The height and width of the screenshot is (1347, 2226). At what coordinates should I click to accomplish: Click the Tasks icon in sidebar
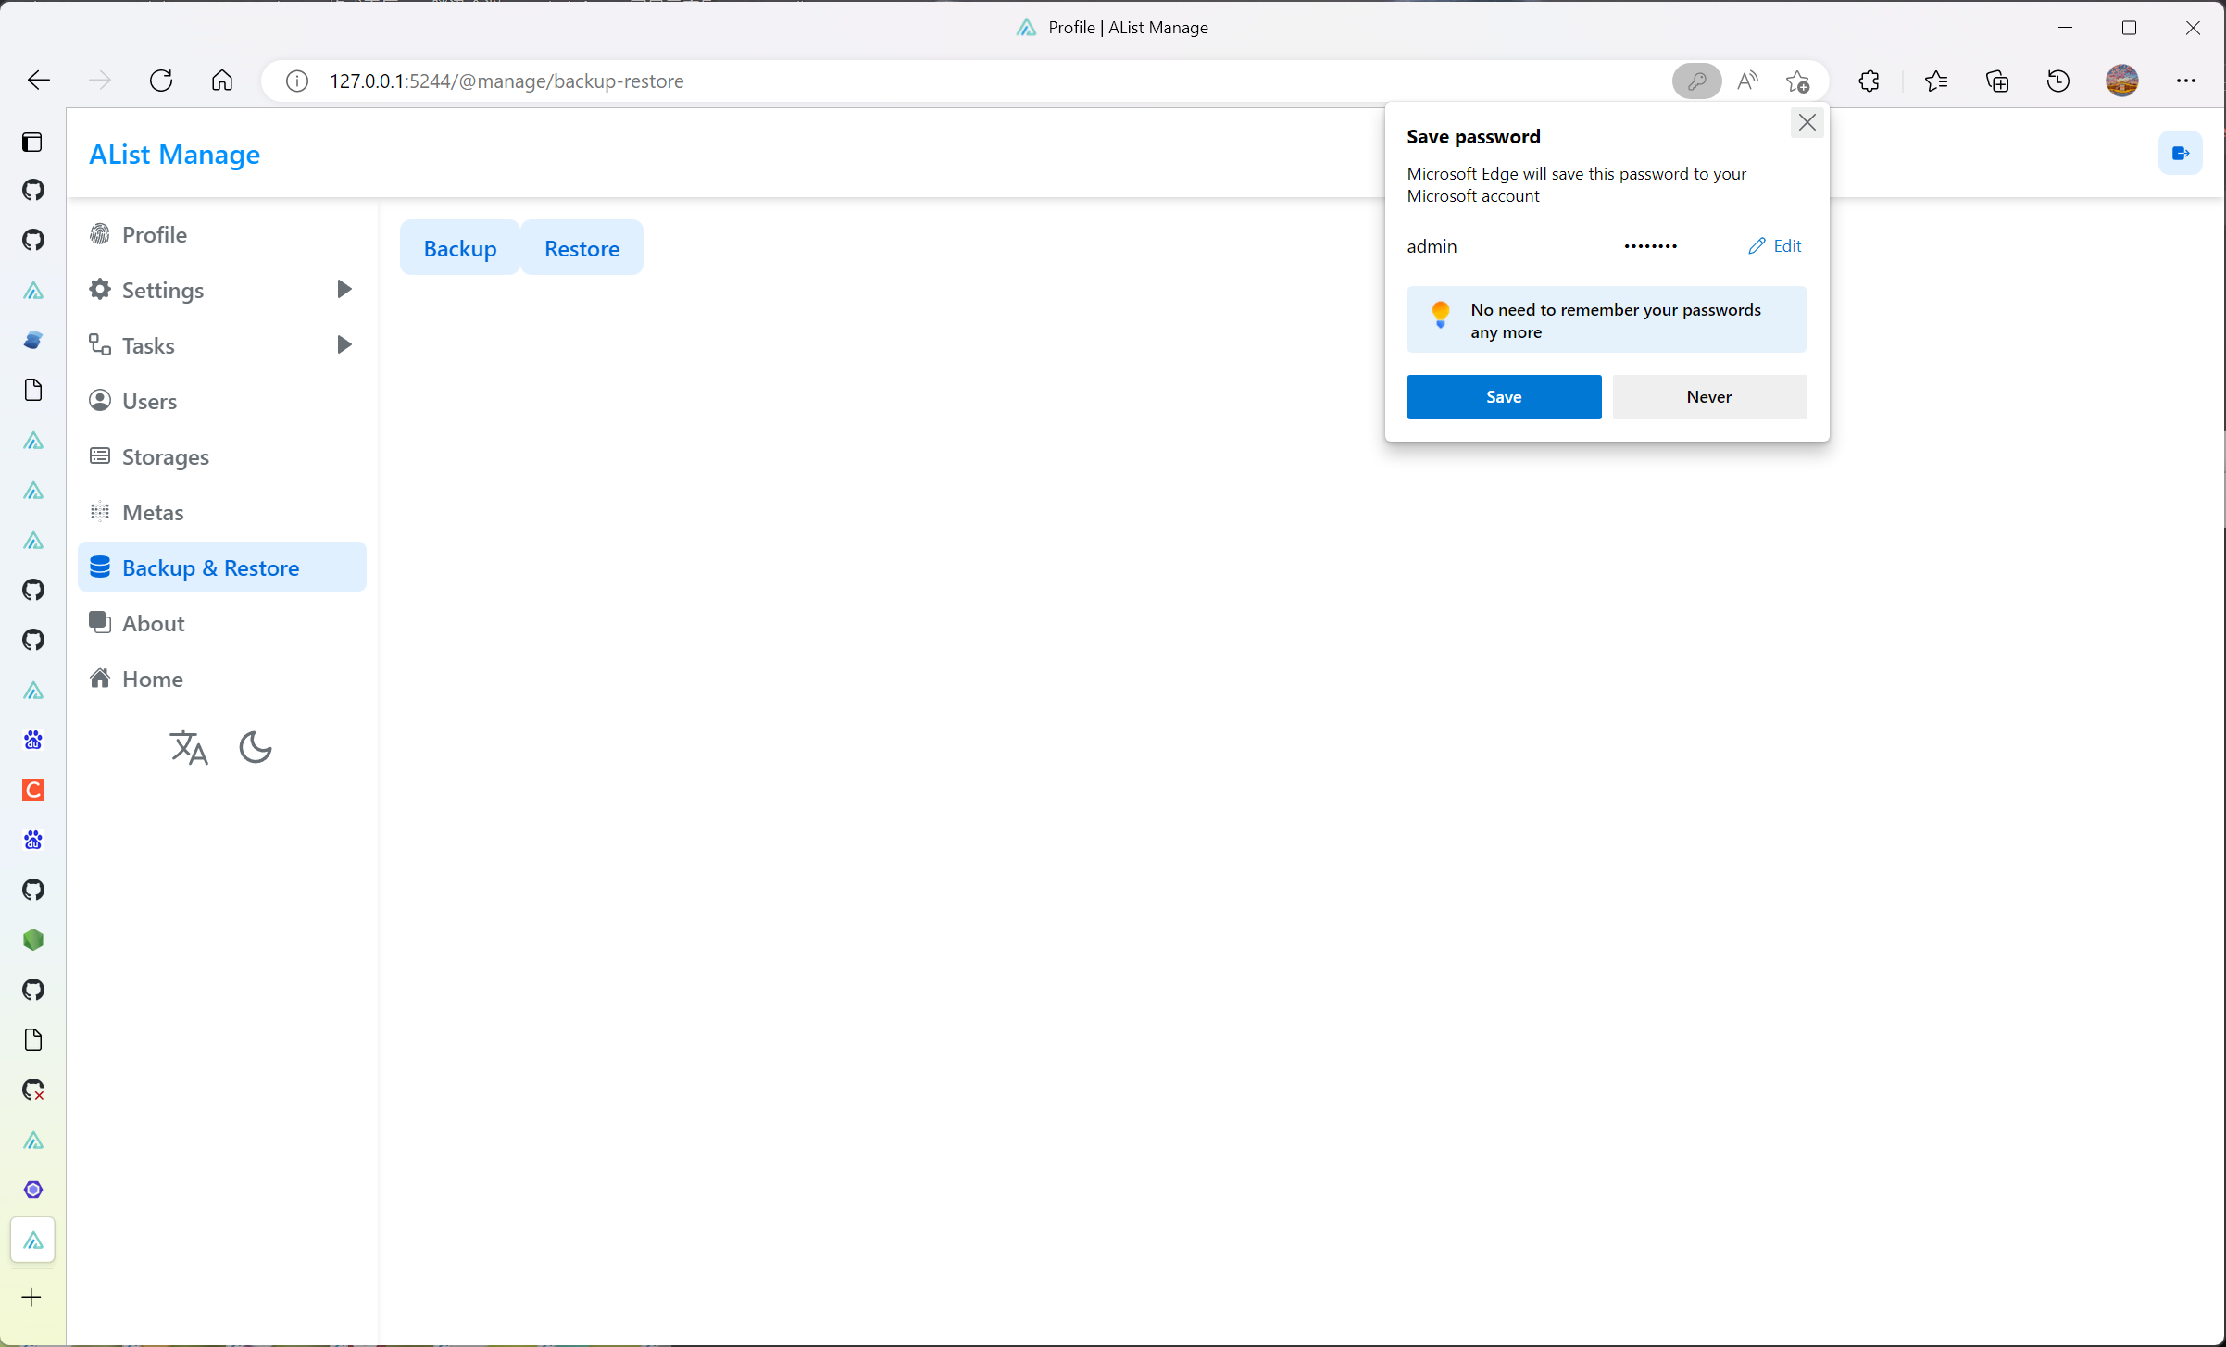click(100, 344)
